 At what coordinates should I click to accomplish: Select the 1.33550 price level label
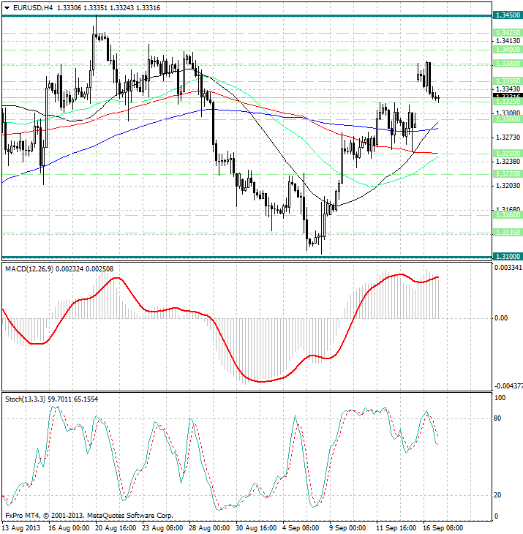pyautogui.click(x=508, y=81)
